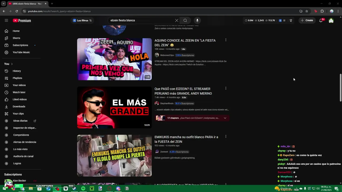Click the YouTube search input field
Screen dimensions: 342x192
point(141,21)
